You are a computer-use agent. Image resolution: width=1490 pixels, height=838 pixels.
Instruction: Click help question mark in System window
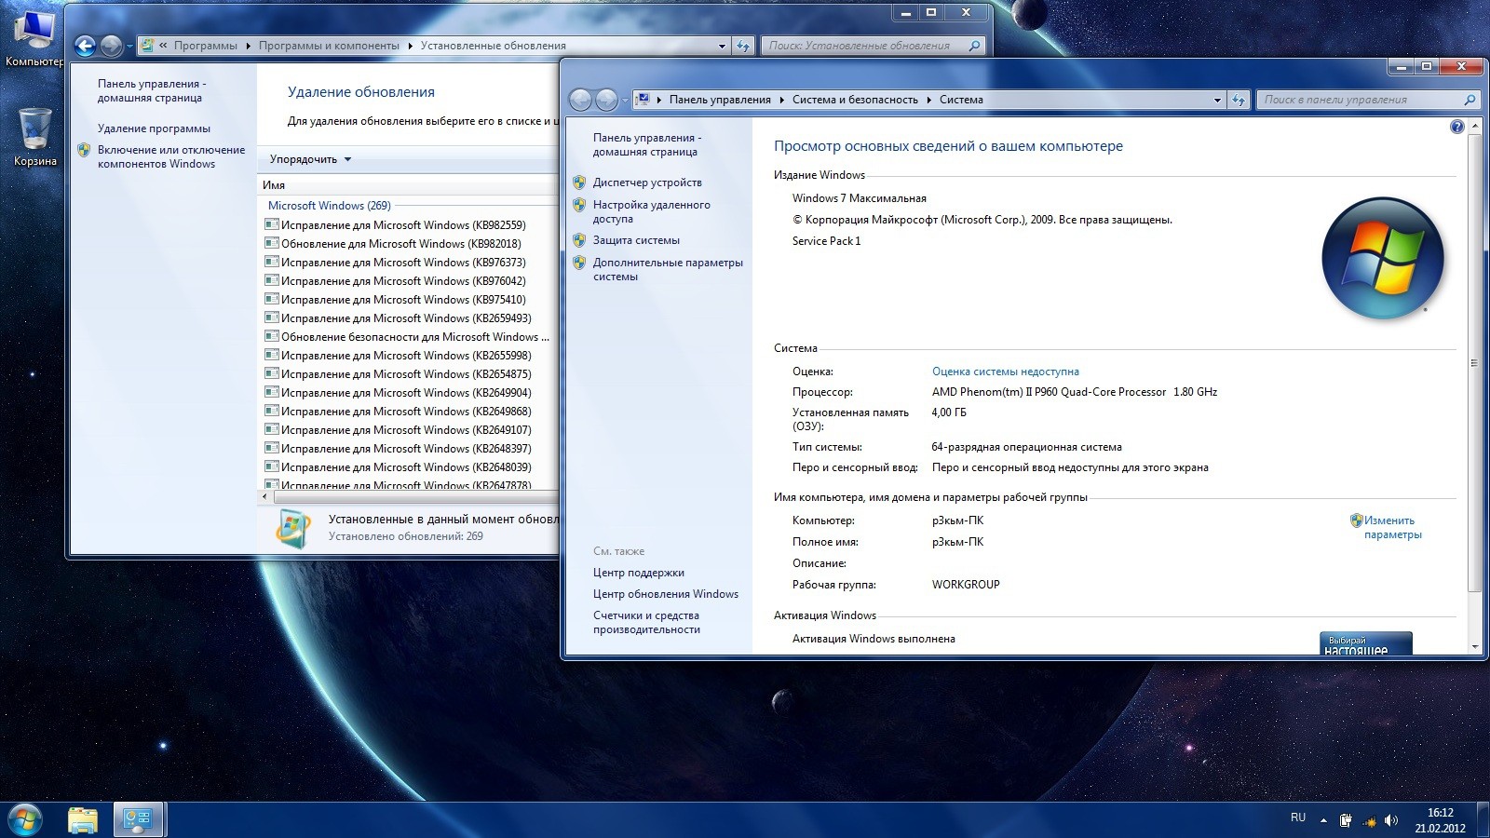[1457, 127]
